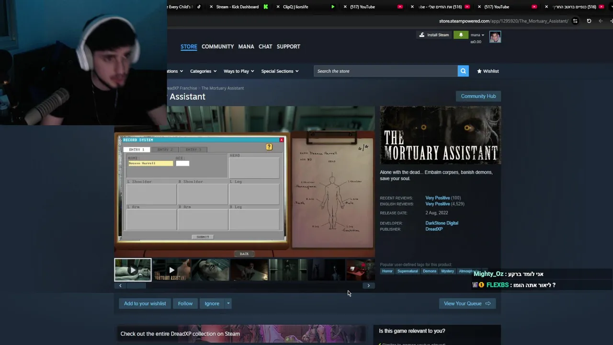This screenshot has height=345, width=613.
Task: Open the CHAT menu item
Action: tap(265, 46)
